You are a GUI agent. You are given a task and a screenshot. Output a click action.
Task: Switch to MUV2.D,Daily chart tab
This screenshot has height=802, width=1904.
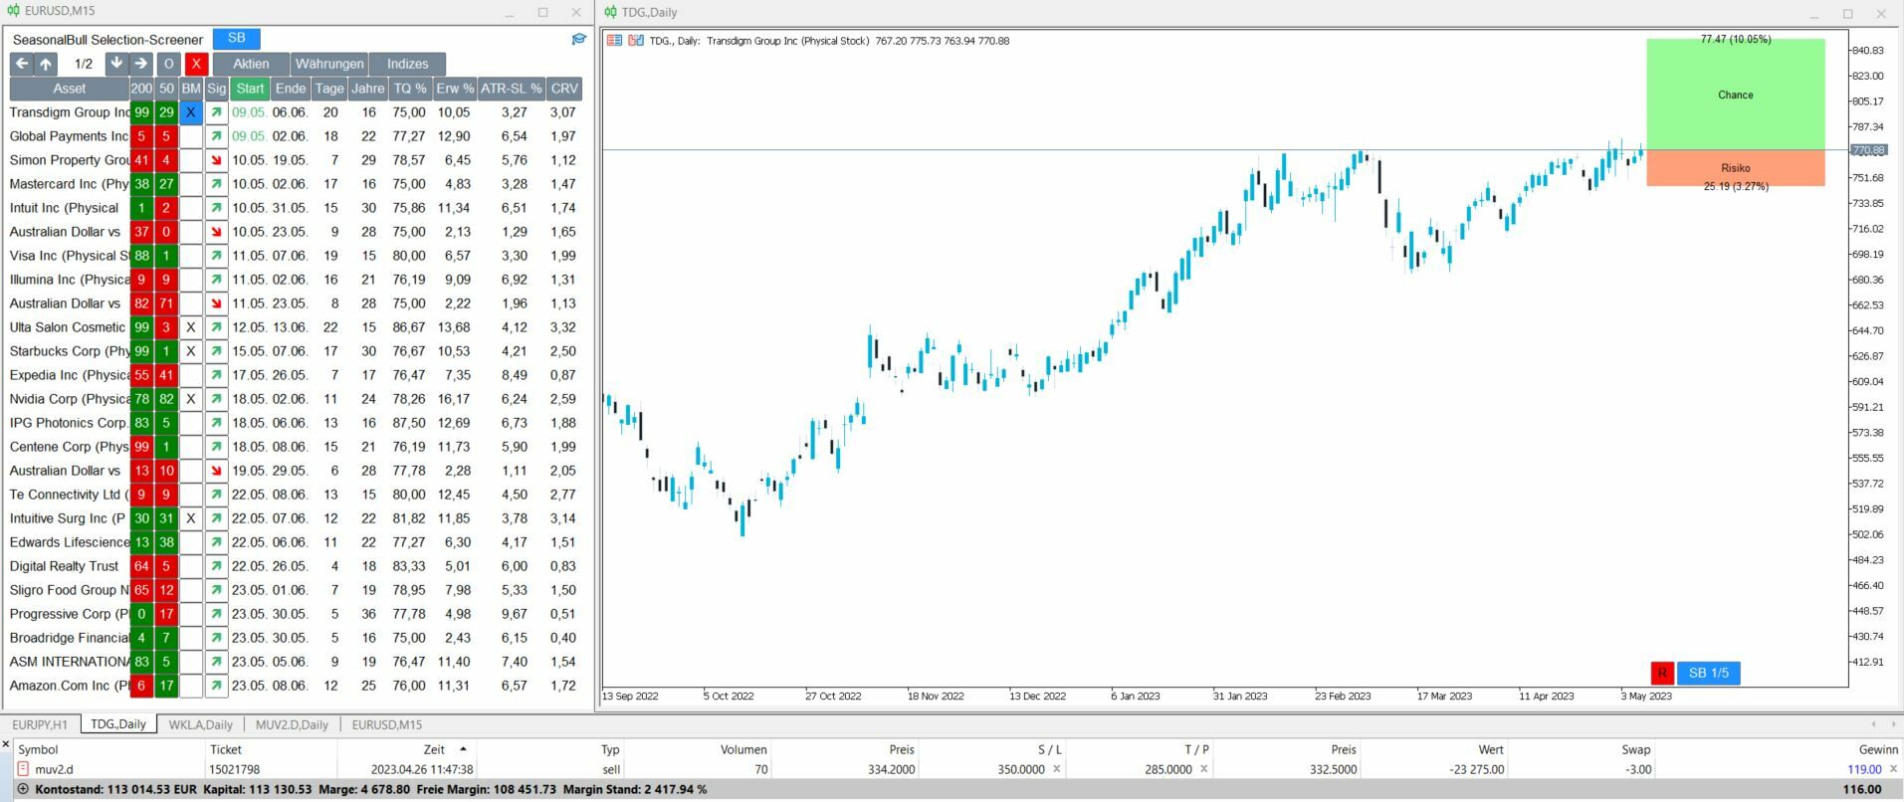pyautogui.click(x=292, y=724)
